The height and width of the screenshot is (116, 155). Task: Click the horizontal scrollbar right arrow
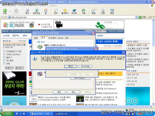(x=151, y=106)
